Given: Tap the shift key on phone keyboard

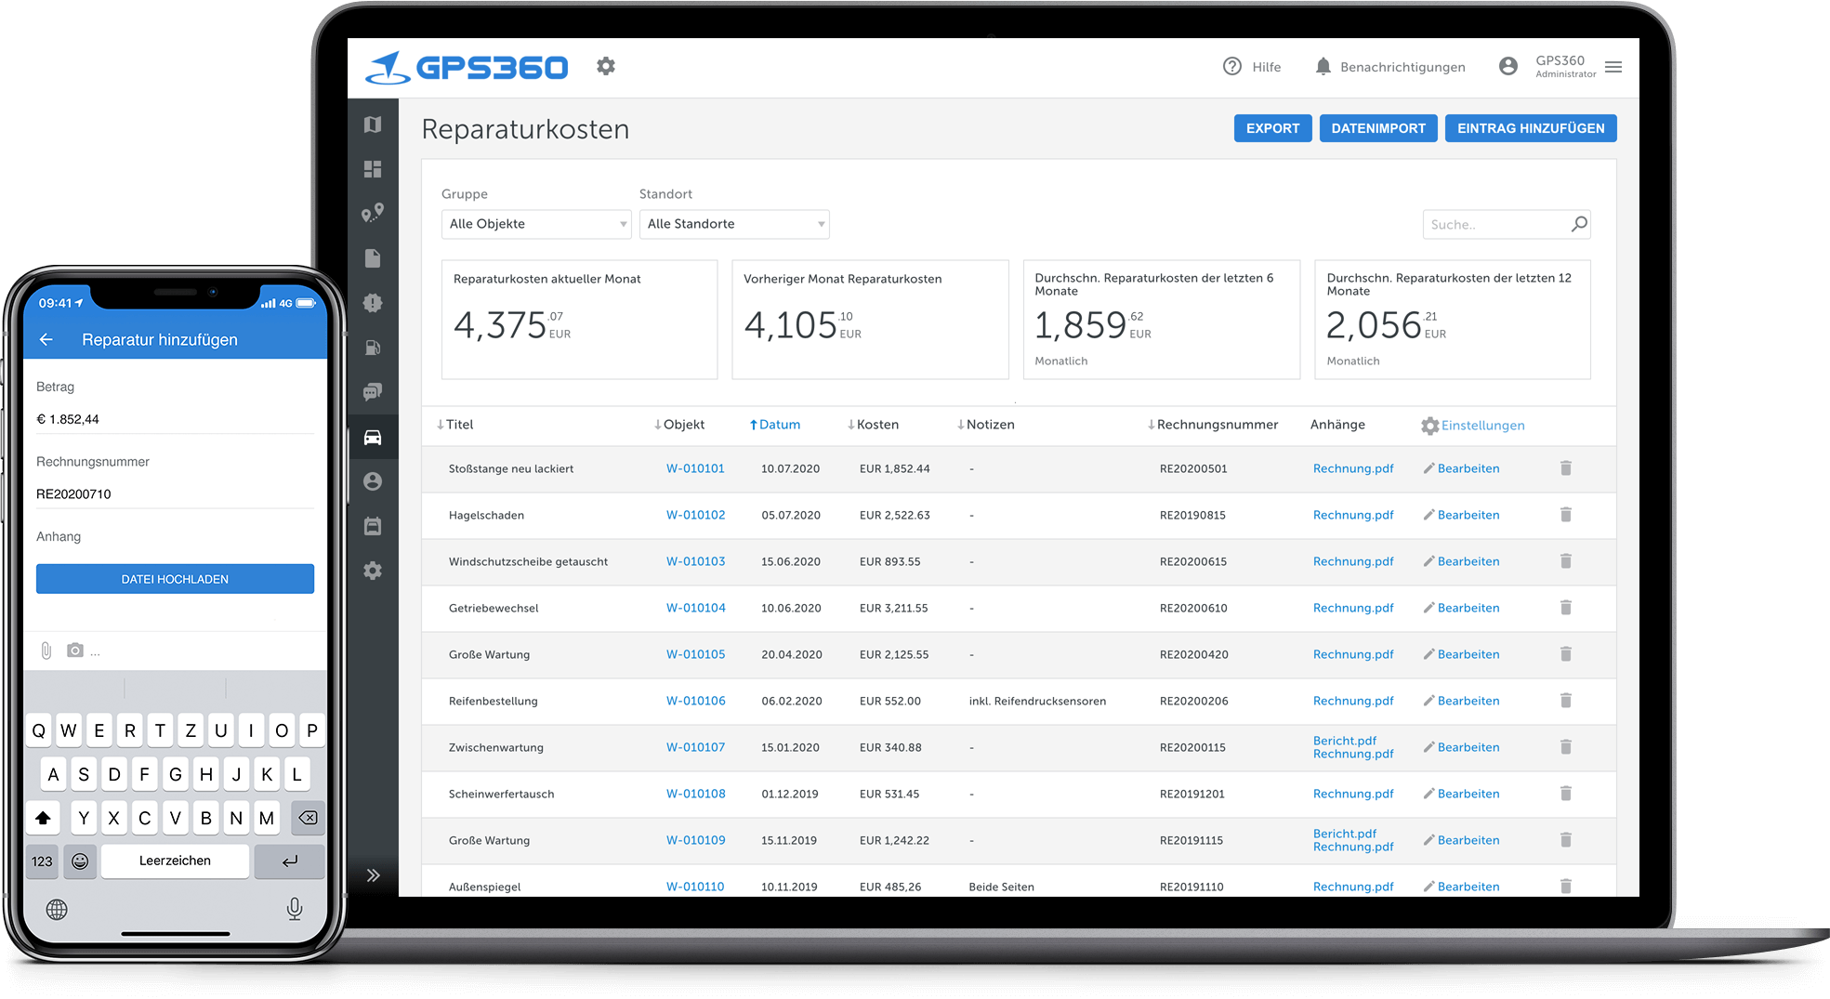Looking at the screenshot, I should (43, 818).
